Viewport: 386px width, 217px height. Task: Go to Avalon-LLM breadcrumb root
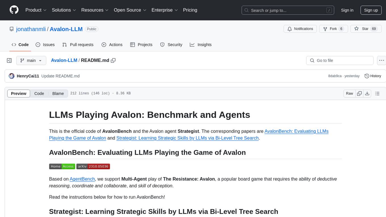[x=64, y=60]
